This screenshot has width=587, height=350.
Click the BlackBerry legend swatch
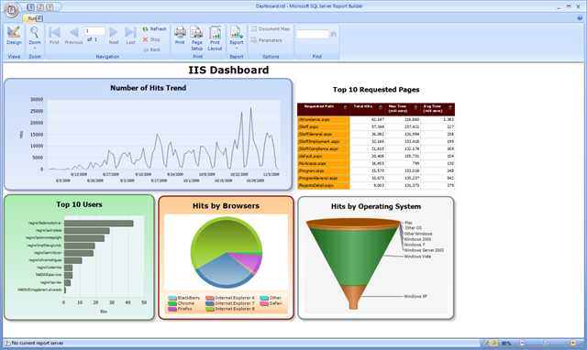pyautogui.click(x=172, y=298)
